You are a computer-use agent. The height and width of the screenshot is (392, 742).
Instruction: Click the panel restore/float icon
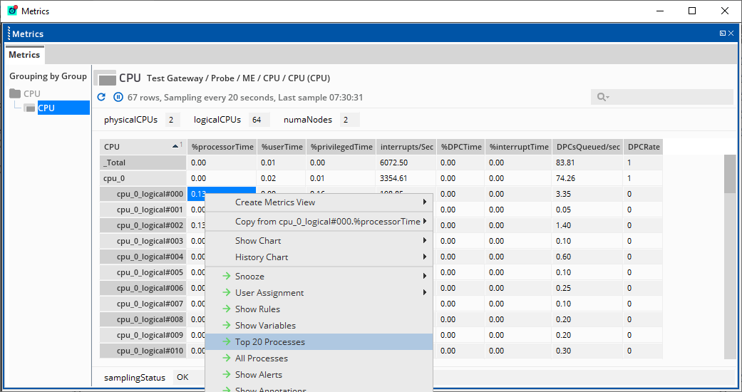tap(722, 33)
